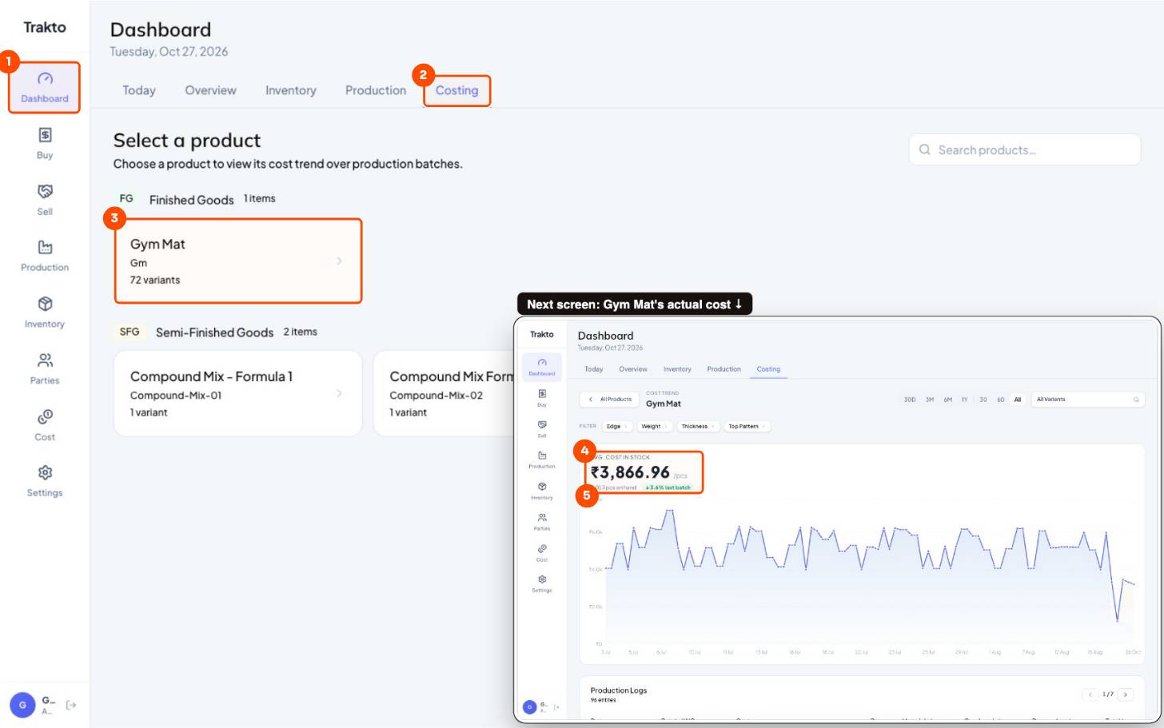Click a point on the cost trend chart in preview
The image size is (1164, 728).
coord(870,575)
